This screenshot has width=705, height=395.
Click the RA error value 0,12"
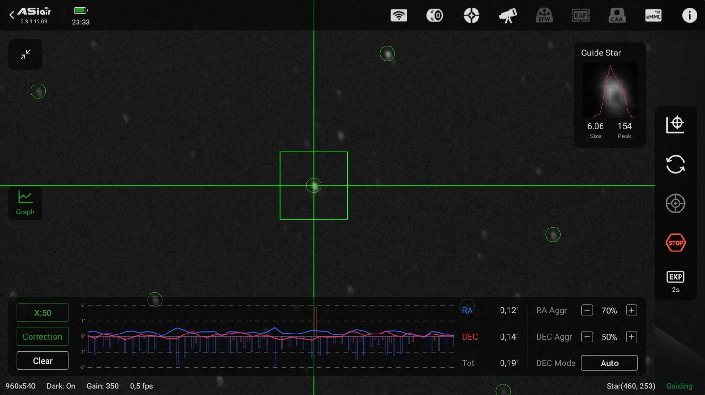(x=509, y=311)
